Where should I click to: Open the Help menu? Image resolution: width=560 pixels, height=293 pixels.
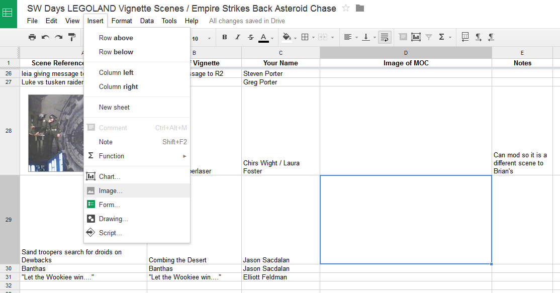click(192, 21)
